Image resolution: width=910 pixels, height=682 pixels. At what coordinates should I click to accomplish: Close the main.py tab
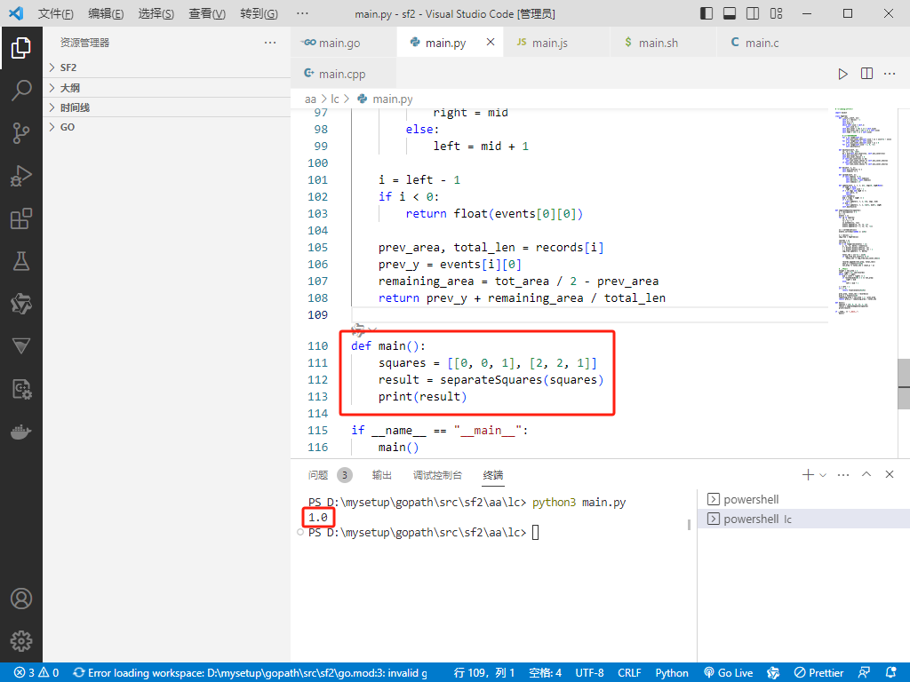point(491,42)
